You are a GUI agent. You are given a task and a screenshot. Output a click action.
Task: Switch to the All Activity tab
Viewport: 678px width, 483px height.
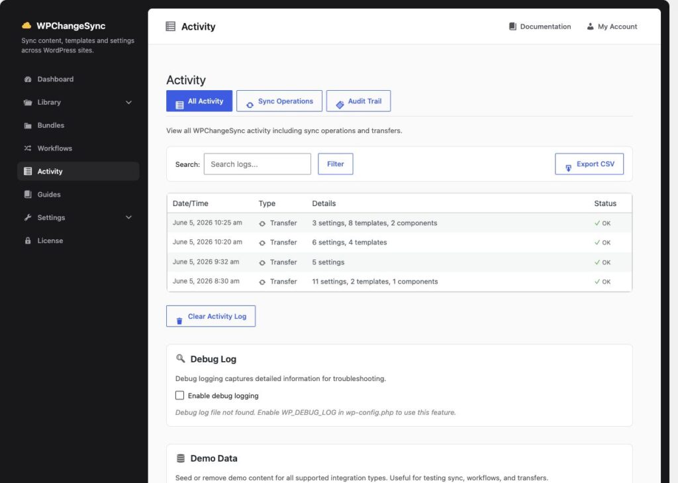click(199, 101)
